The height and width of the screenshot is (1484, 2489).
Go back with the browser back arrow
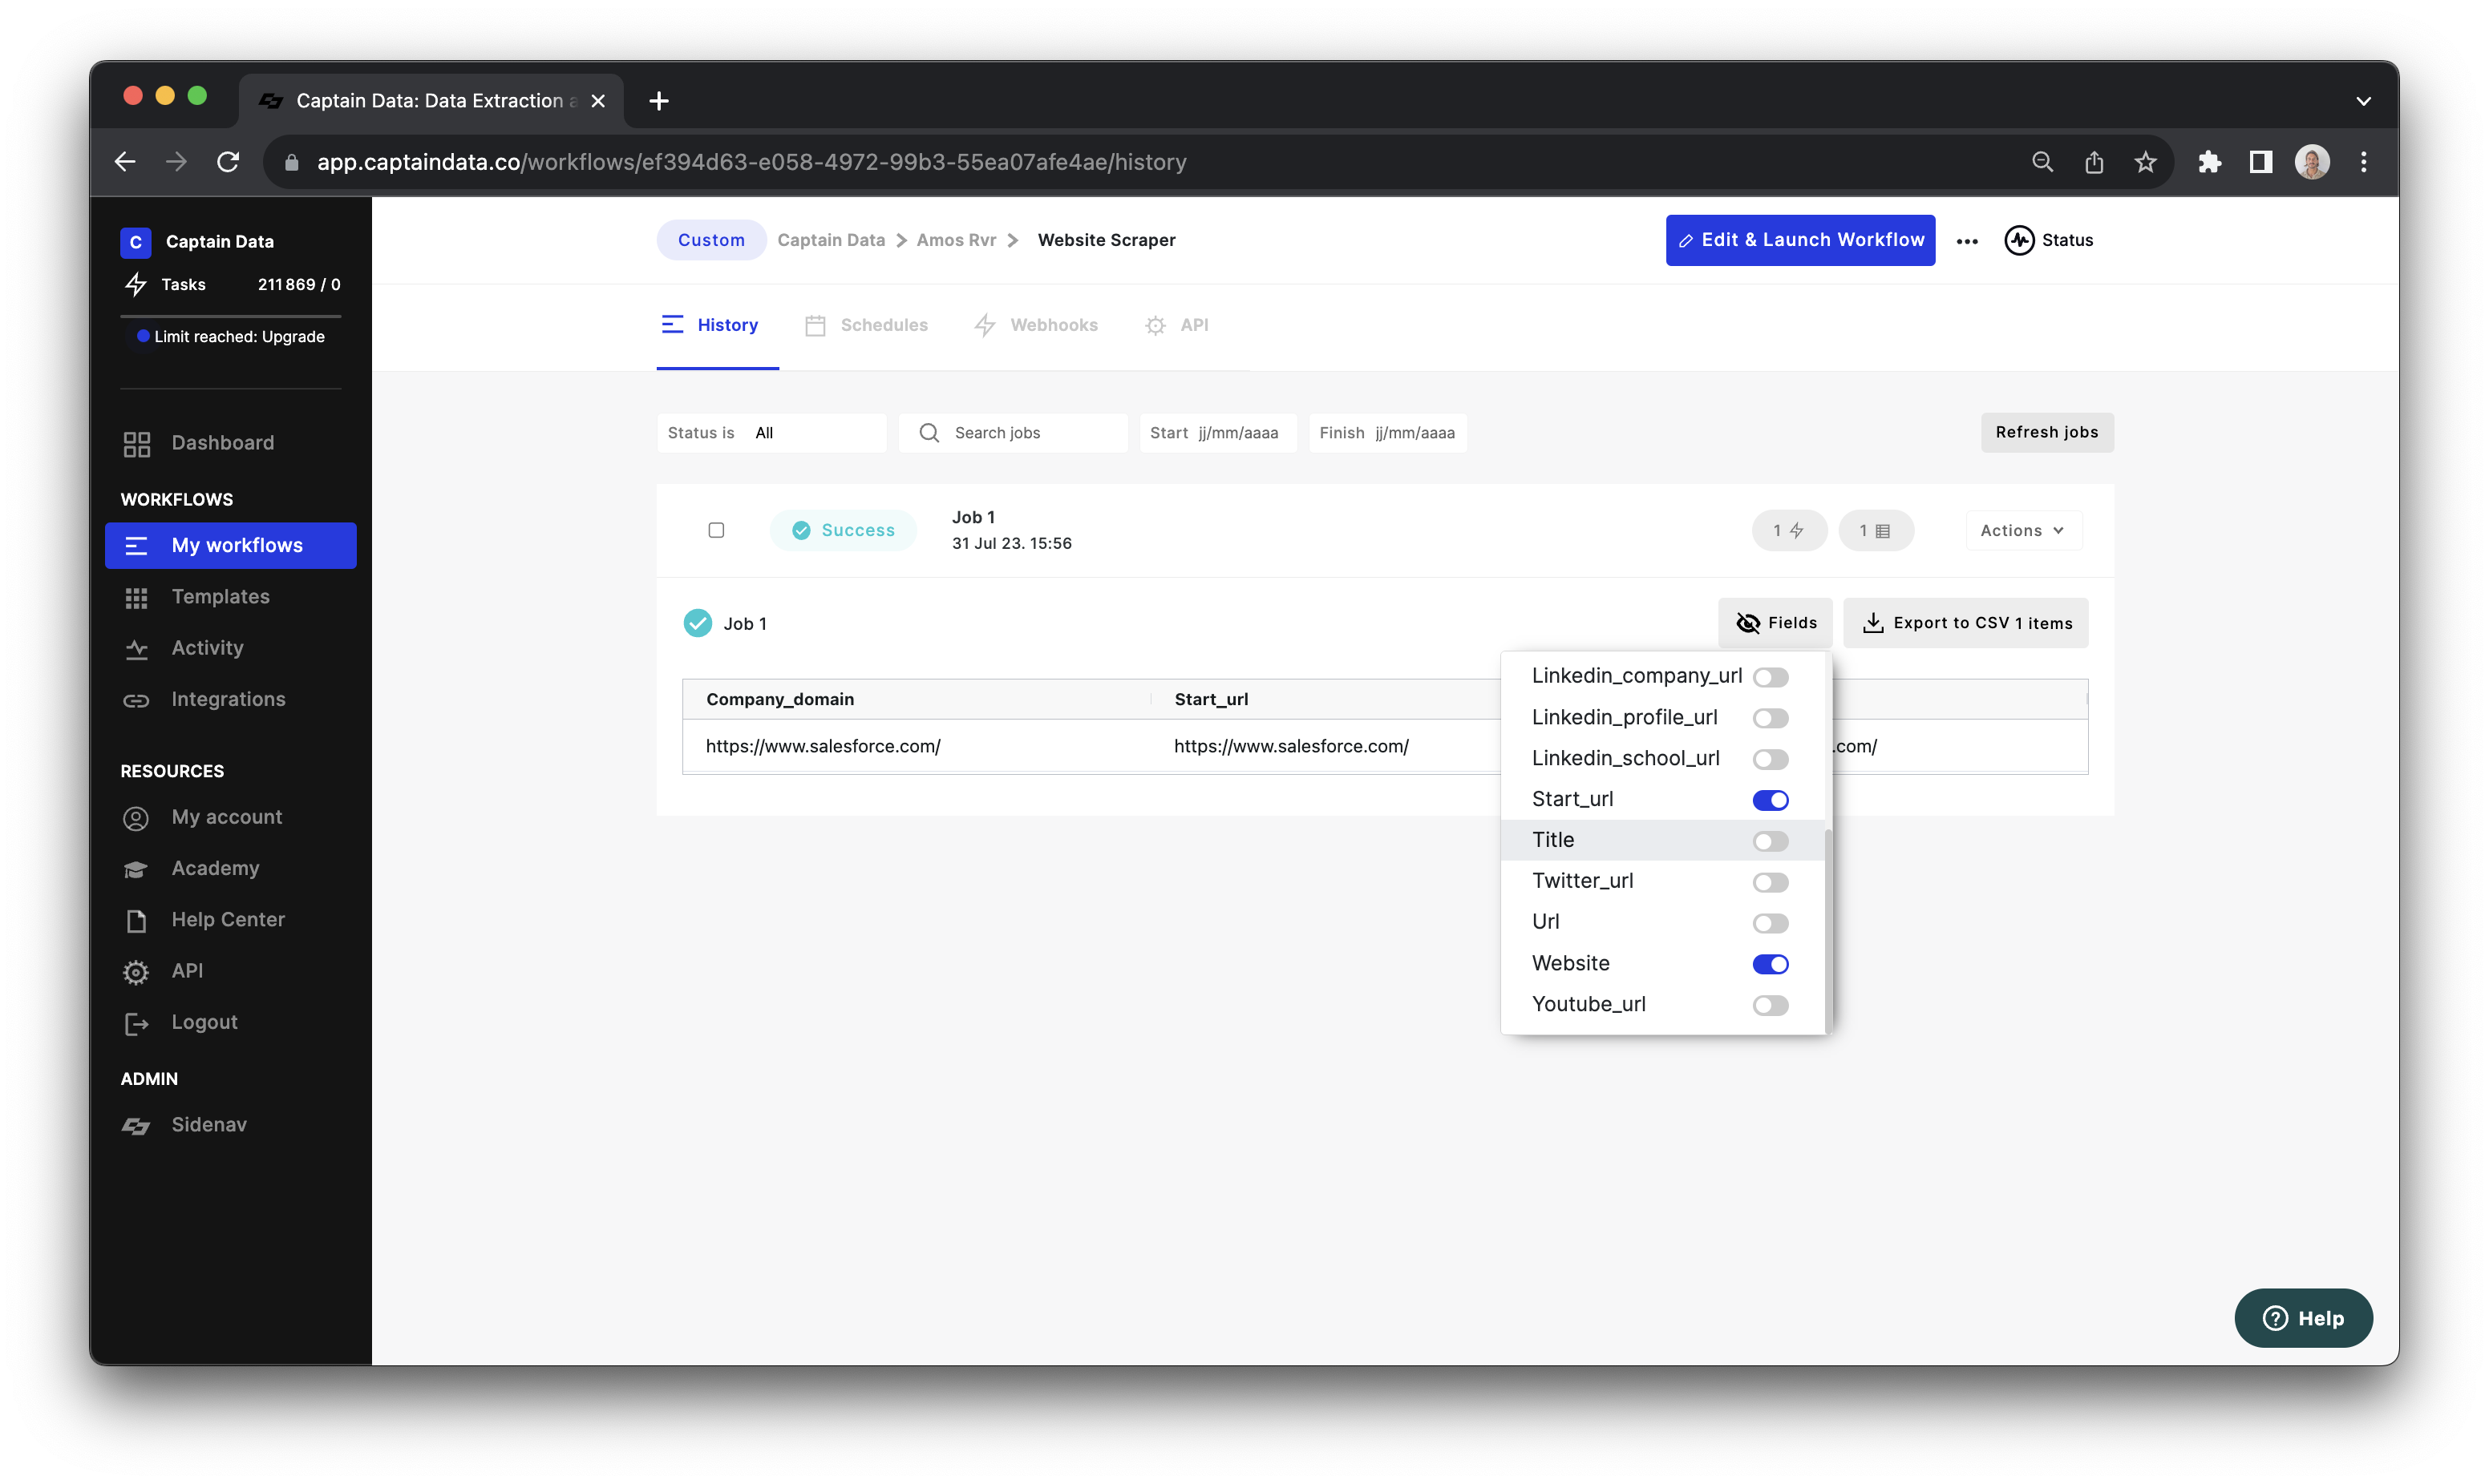(x=125, y=162)
